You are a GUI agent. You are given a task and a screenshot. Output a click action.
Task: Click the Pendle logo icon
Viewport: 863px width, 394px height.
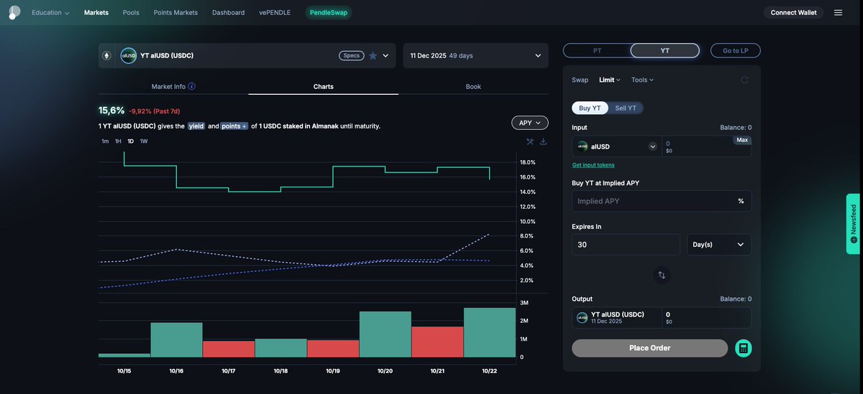coord(14,12)
